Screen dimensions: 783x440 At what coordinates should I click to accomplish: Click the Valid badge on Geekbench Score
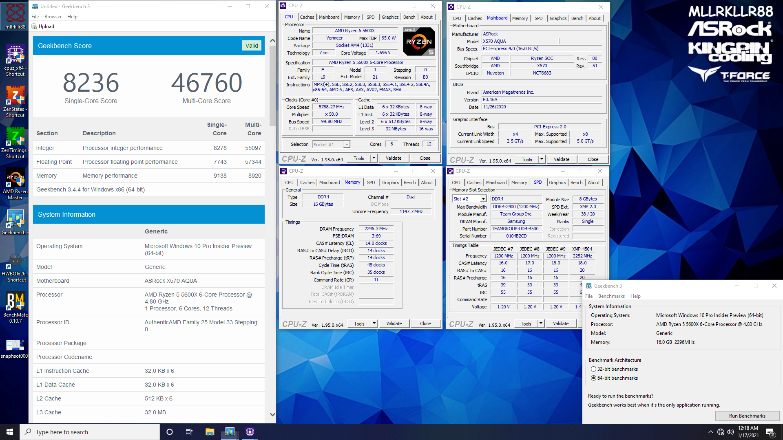pos(252,46)
